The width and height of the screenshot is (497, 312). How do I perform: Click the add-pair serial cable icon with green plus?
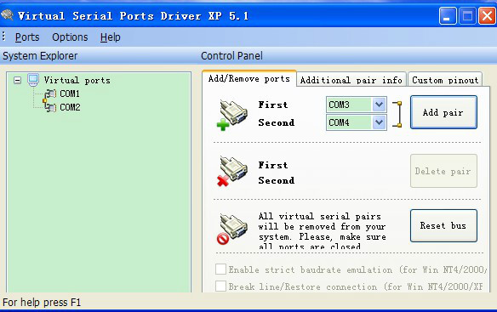(x=232, y=115)
